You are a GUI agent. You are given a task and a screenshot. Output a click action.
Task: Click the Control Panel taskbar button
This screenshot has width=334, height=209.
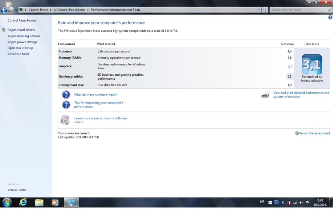[x=72, y=202]
